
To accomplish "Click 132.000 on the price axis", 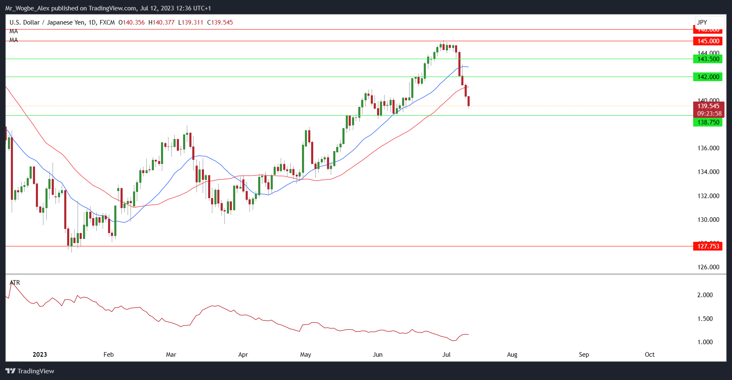I will coord(708,196).
